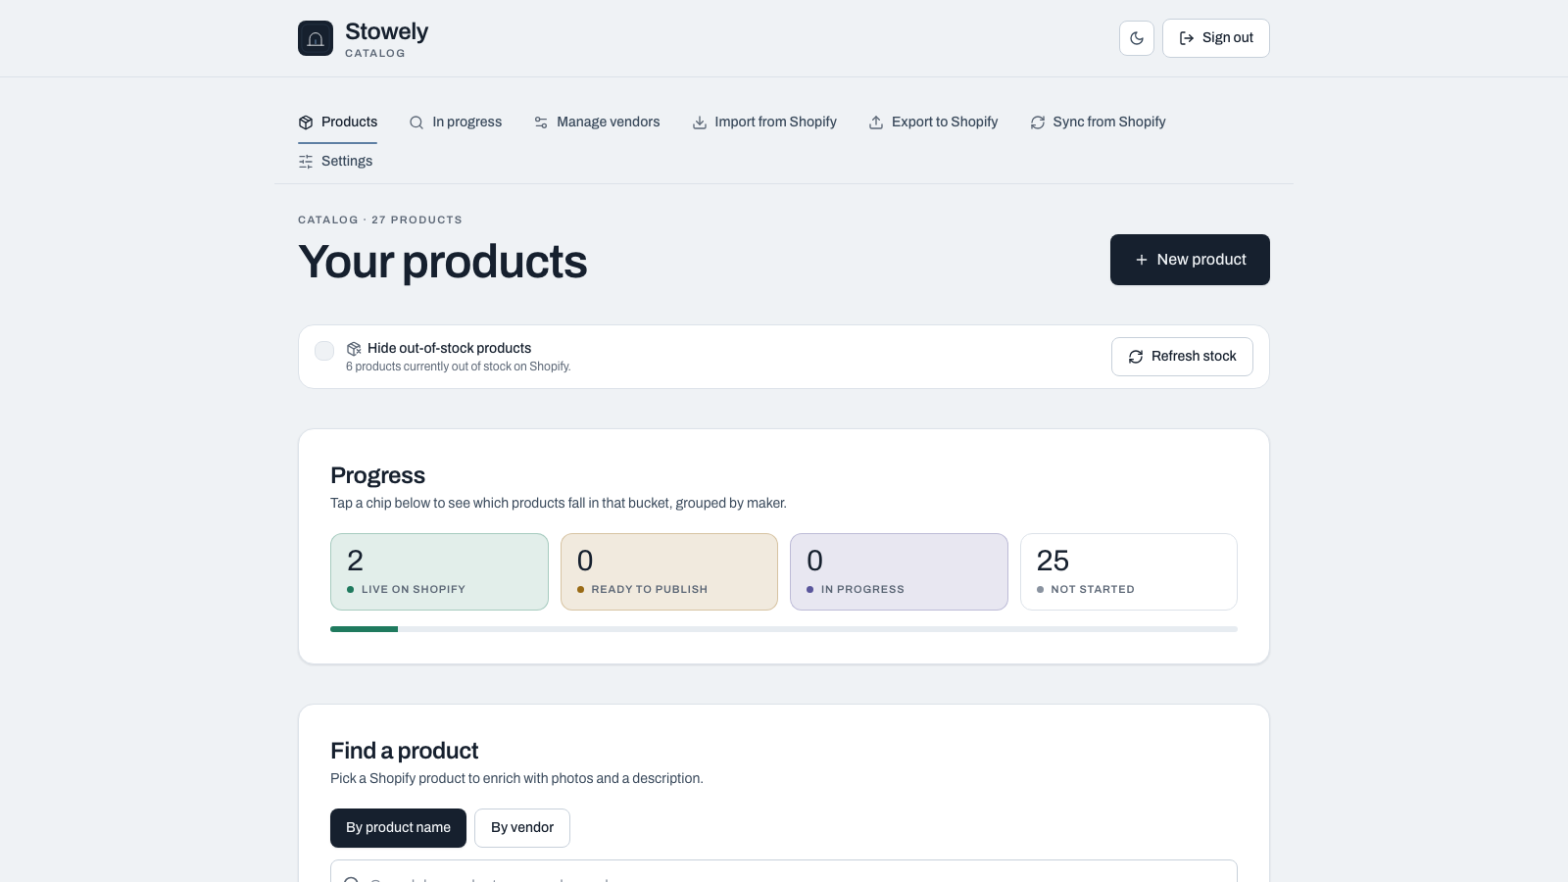This screenshot has width=1568, height=882.
Task: Click the Find a product heading
Action: point(405,751)
